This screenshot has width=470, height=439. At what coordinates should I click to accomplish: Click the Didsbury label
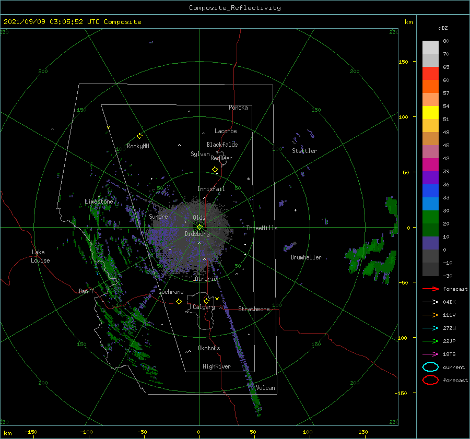pos(197,234)
